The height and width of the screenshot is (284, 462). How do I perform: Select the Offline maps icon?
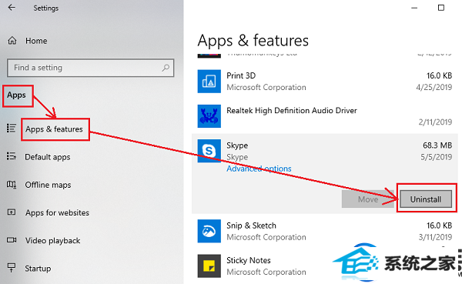(x=12, y=185)
